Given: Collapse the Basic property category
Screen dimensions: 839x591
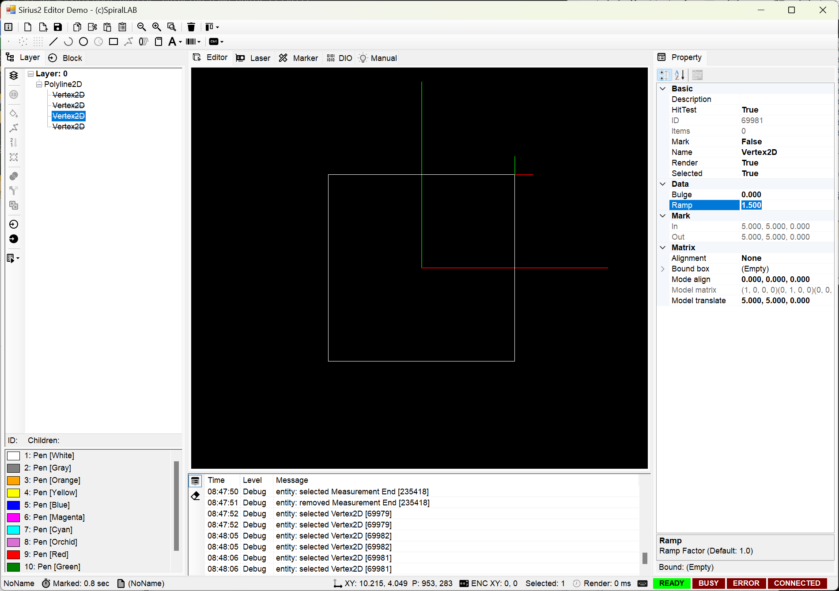Looking at the screenshot, I should [x=663, y=89].
